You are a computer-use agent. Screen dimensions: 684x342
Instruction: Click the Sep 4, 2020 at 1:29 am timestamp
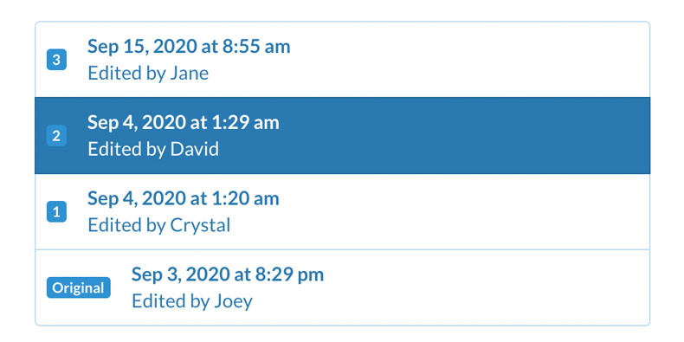click(184, 123)
